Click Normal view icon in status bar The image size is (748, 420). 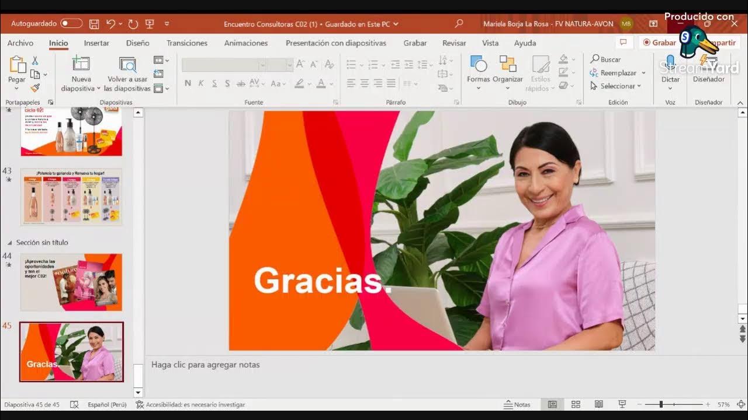(x=552, y=404)
